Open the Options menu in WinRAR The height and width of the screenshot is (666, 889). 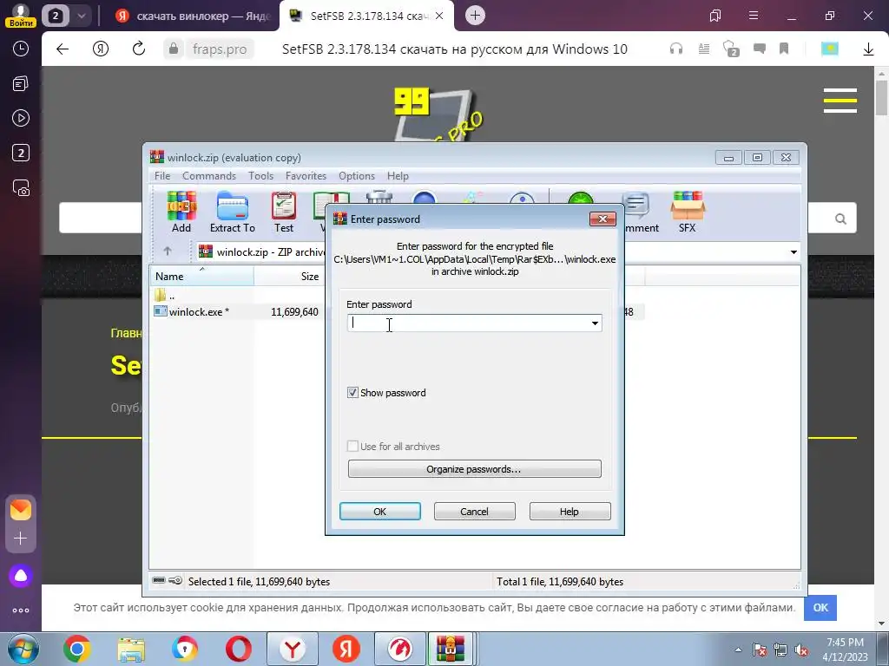pos(357,176)
